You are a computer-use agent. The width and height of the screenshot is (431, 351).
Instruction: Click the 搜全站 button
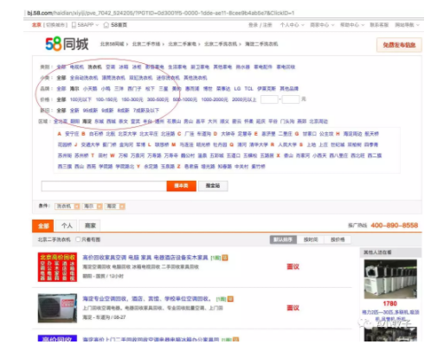213,186
